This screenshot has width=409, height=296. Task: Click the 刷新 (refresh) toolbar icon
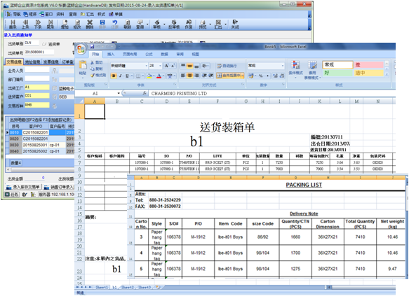(x=127, y=24)
